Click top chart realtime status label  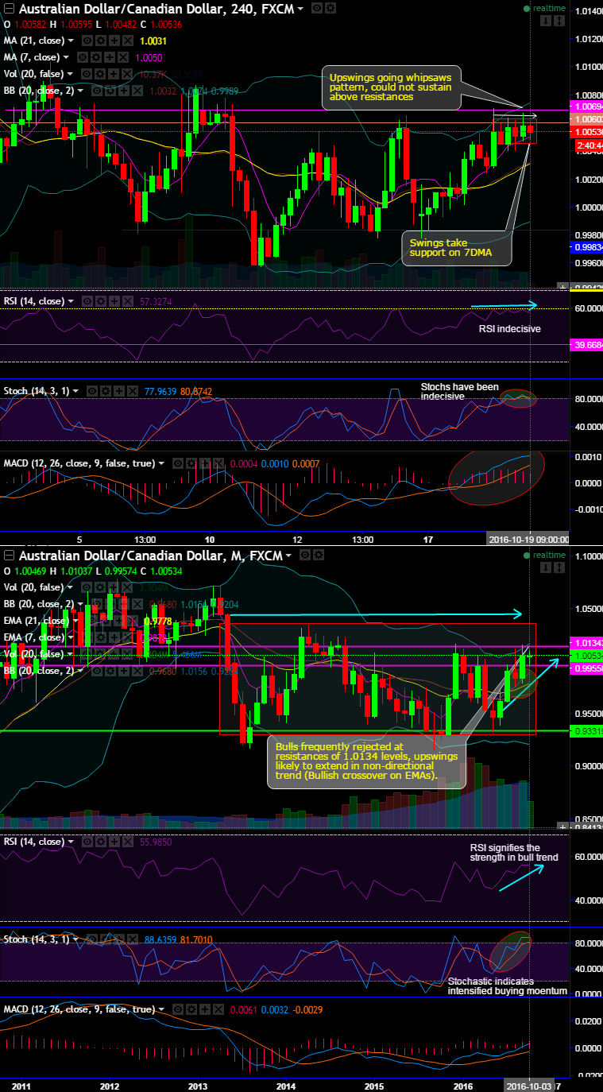[x=544, y=8]
